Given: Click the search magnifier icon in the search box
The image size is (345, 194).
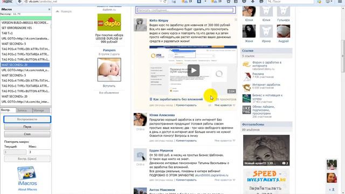Looking at the screenshot, I should (270, 2).
